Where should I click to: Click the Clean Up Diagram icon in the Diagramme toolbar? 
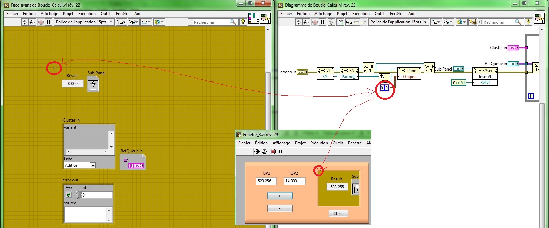click(x=473, y=22)
